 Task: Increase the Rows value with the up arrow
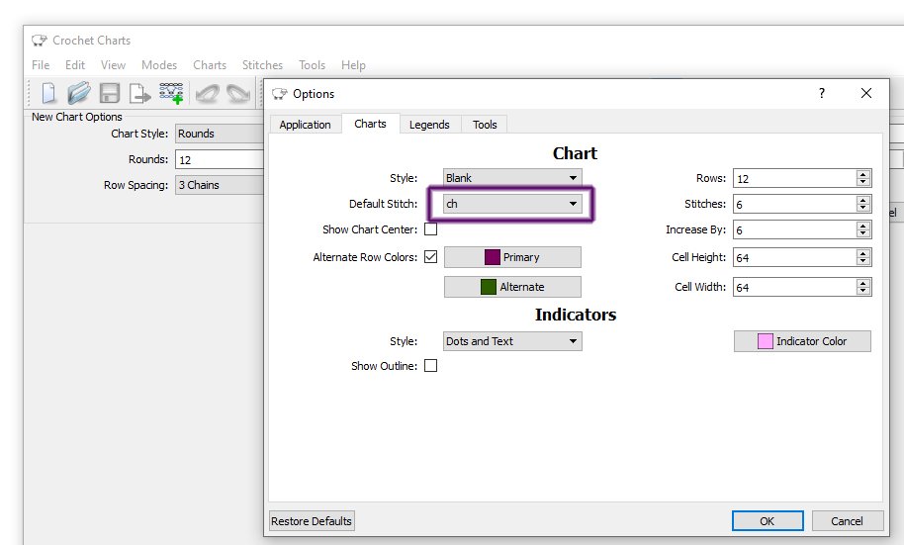pyautogui.click(x=863, y=174)
